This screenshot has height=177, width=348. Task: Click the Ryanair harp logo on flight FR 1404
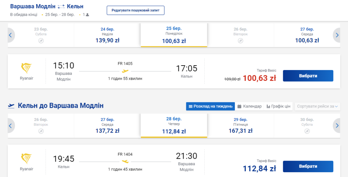pos(27,159)
